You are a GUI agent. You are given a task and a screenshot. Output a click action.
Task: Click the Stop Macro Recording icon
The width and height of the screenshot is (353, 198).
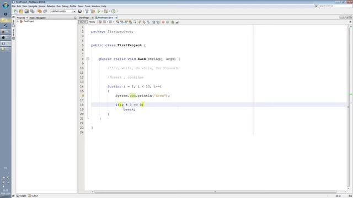(x=168, y=22)
